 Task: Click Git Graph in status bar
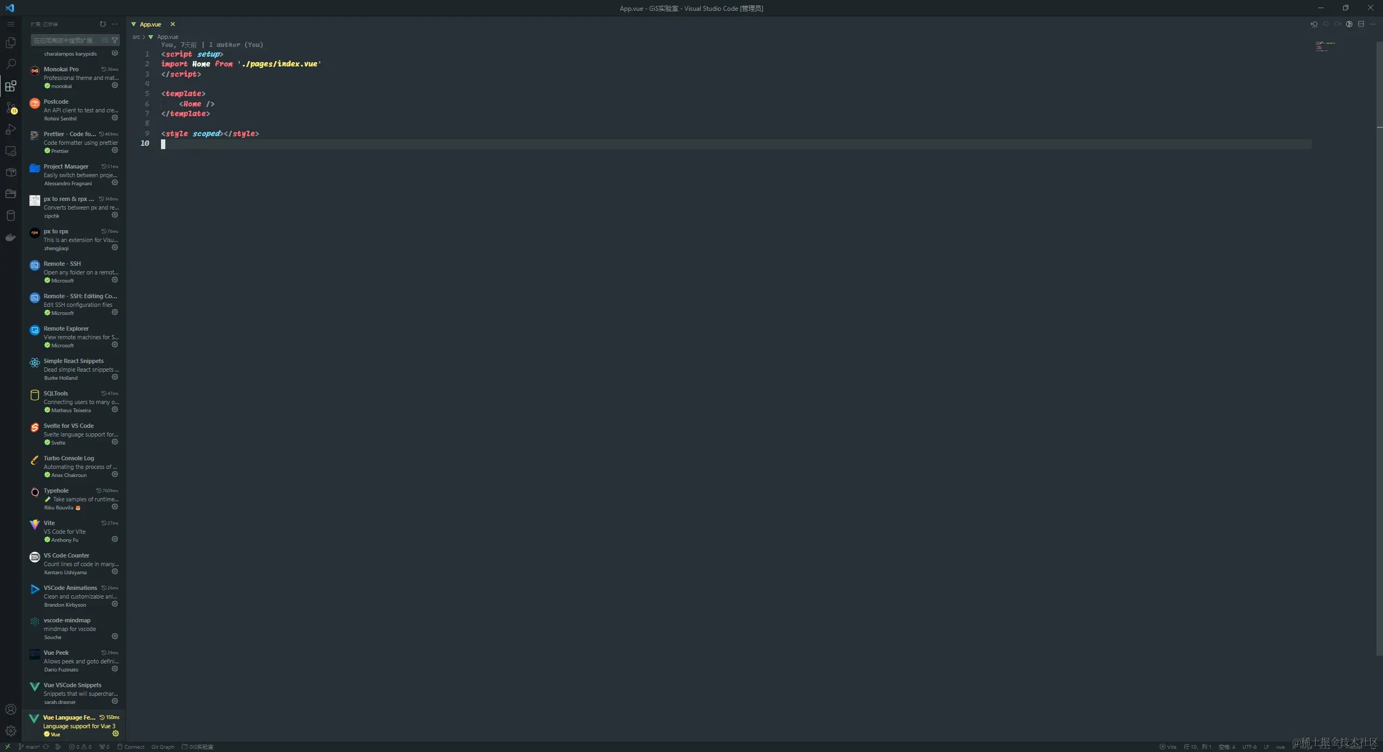(163, 747)
